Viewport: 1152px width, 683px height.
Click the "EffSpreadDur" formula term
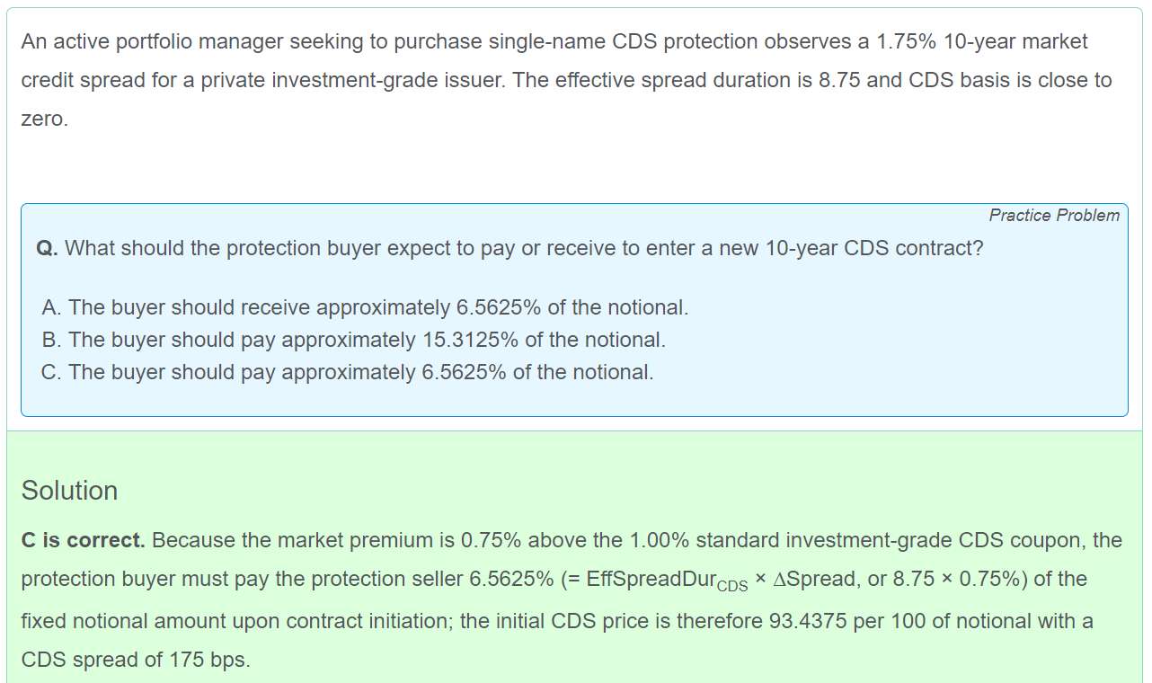651,580
